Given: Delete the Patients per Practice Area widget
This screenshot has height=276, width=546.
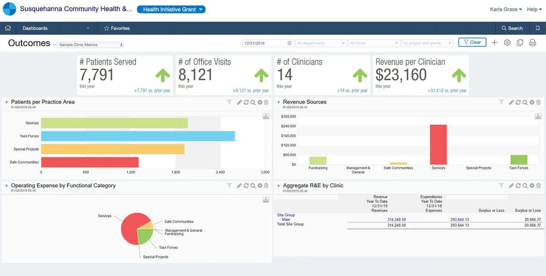Looking at the screenshot, I should (266, 102).
